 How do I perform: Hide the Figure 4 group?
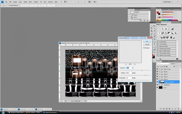[x=157, y=79]
